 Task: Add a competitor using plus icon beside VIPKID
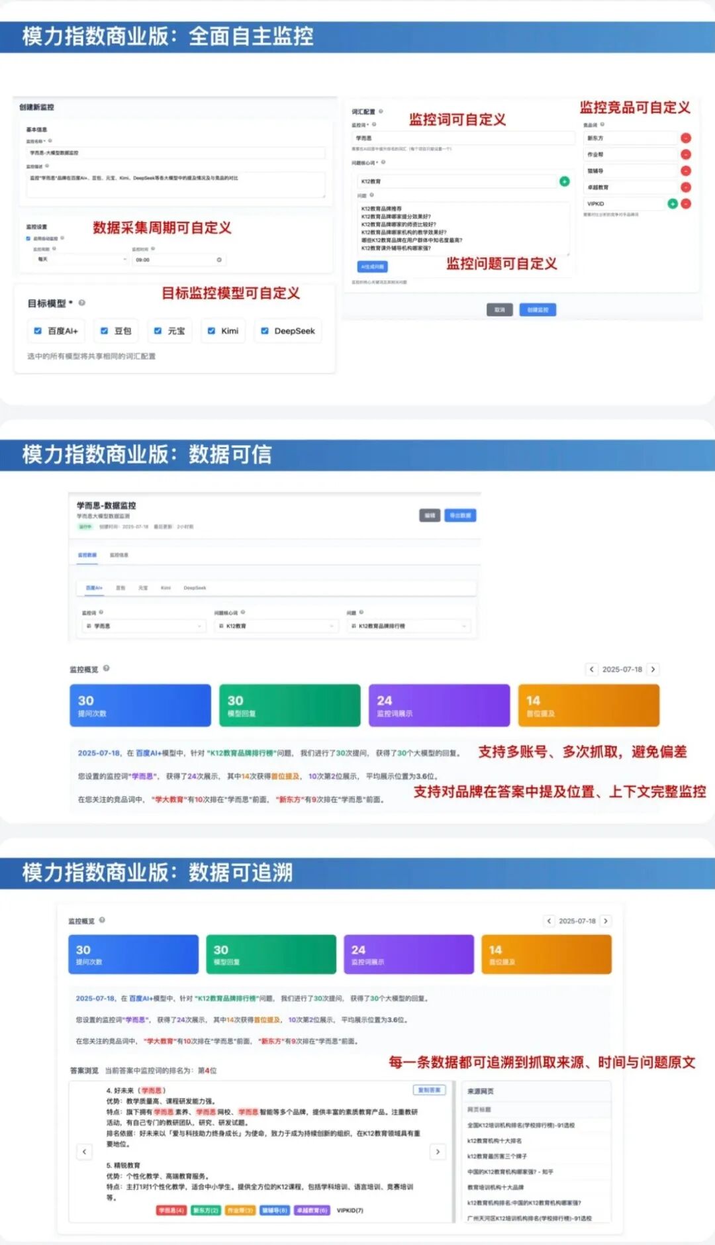[x=672, y=204]
